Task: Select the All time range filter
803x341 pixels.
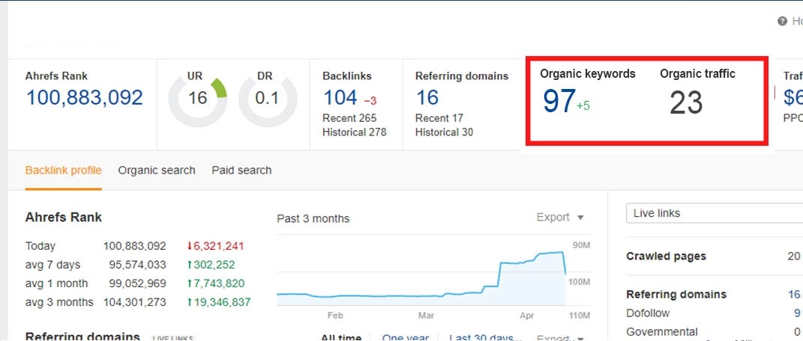Action: click(x=341, y=337)
